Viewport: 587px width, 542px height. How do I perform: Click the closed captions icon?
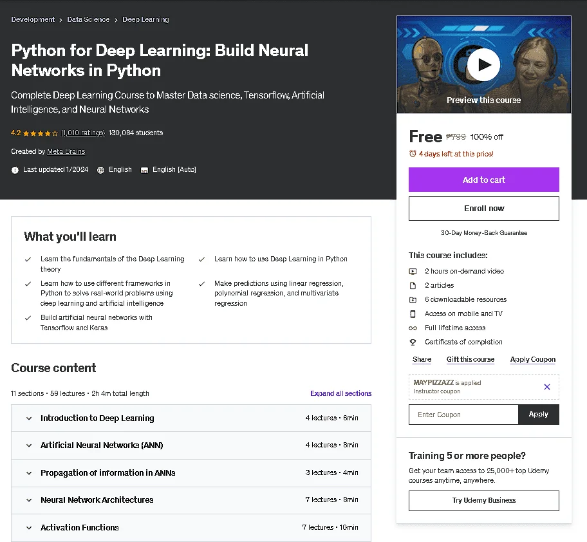144,171
